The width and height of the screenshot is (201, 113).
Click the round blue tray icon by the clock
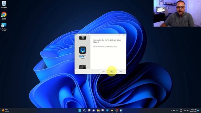198,110
